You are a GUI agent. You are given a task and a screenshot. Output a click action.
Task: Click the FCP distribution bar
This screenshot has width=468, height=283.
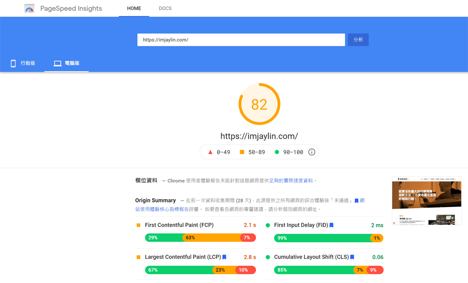200,238
